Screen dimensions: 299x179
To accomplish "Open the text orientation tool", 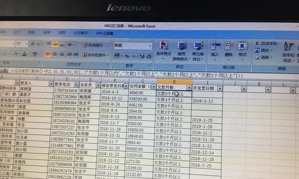I will pyautogui.click(x=71, y=45).
